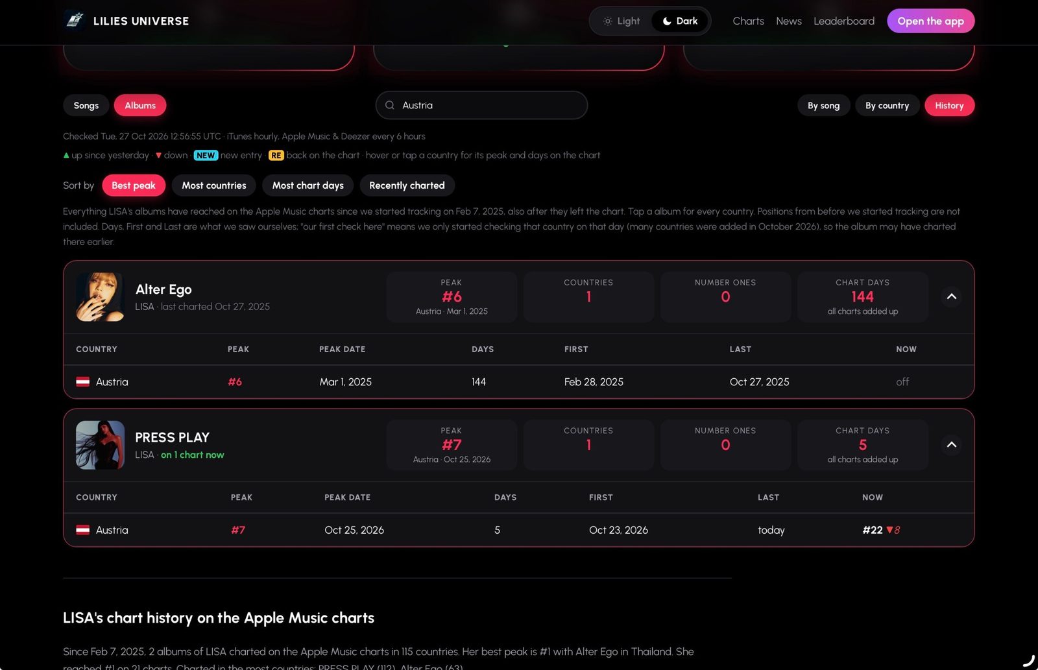
Task: Click Open the app button
Action: point(930,21)
